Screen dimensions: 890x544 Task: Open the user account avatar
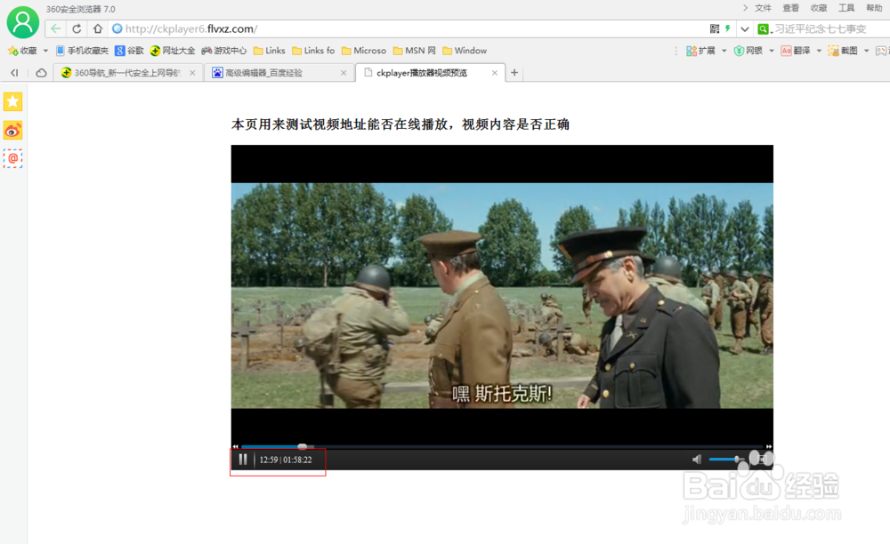tap(23, 22)
